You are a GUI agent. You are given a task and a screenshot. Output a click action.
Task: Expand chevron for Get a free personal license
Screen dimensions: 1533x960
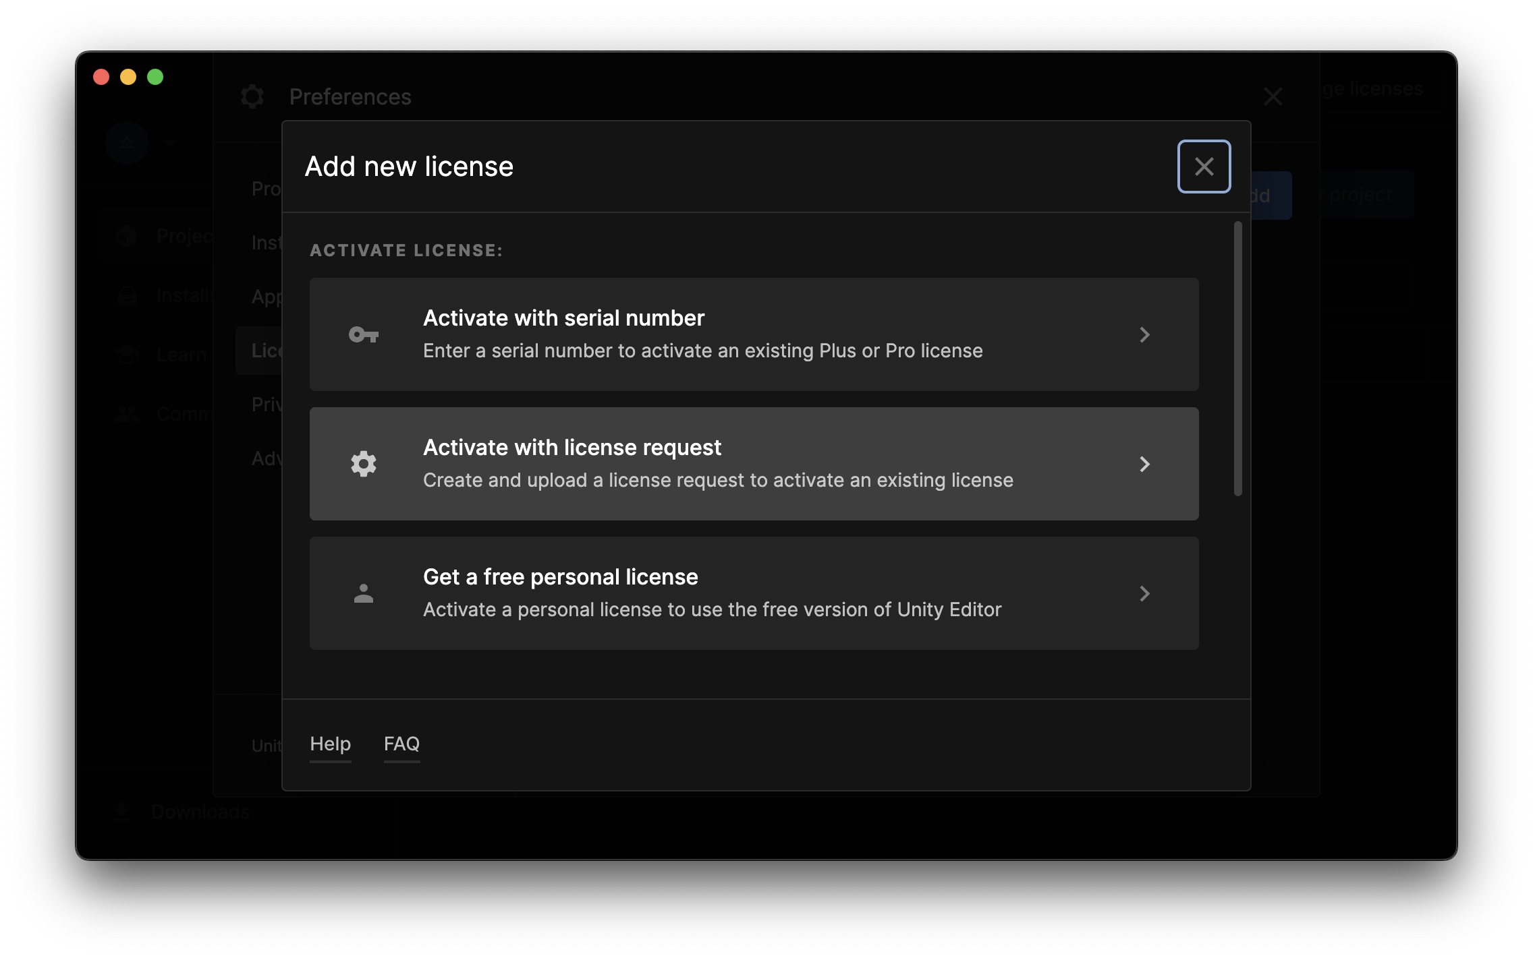point(1144,593)
